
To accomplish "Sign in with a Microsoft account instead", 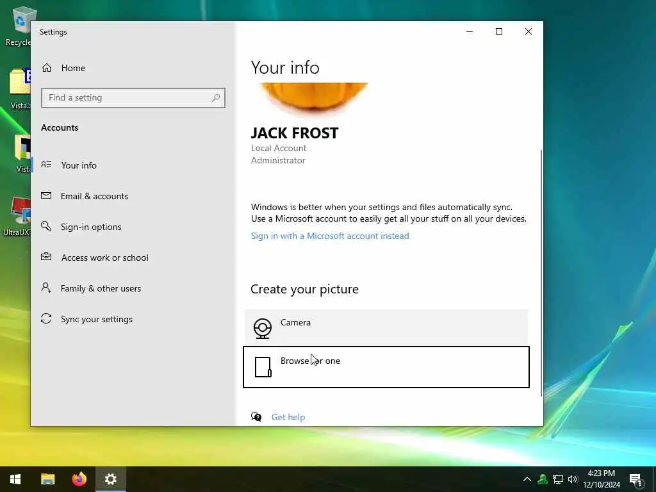I will [330, 236].
